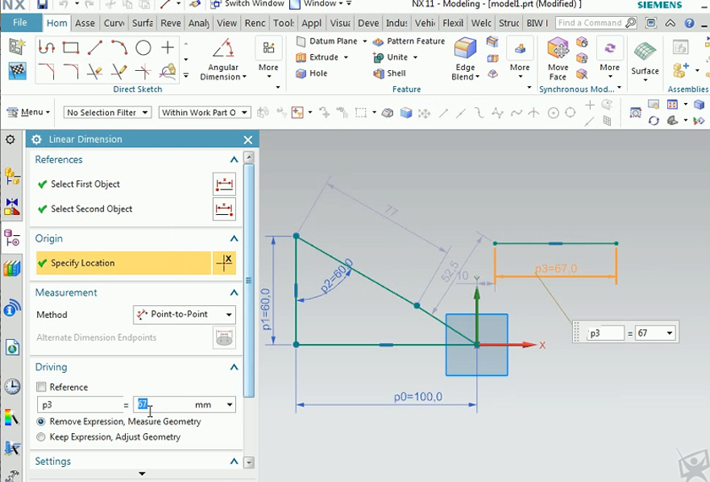Open the No Selection Filter dropdown
Screen dimensions: 710x482
pos(108,112)
